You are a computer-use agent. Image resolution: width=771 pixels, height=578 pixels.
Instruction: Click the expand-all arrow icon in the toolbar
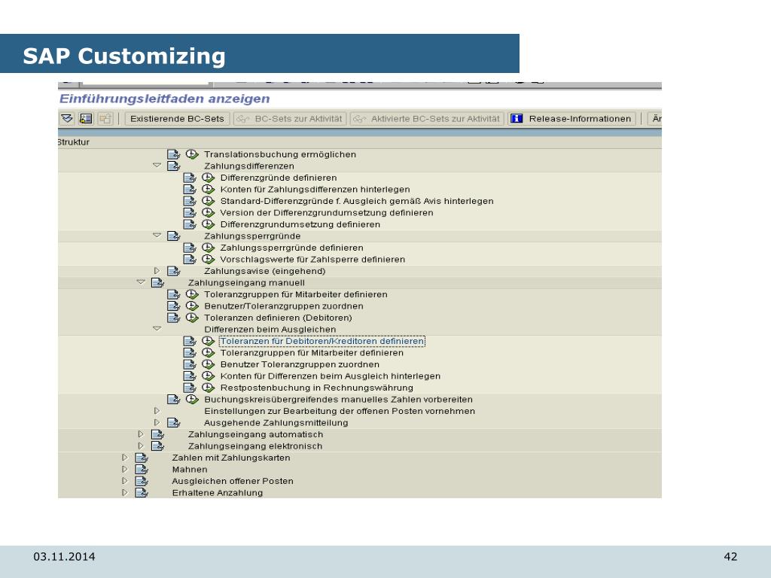point(67,118)
